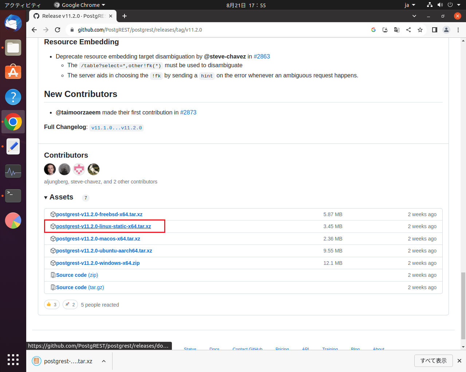Open the volume icon in the top bar
This screenshot has width=466, height=372.
pos(440,5)
